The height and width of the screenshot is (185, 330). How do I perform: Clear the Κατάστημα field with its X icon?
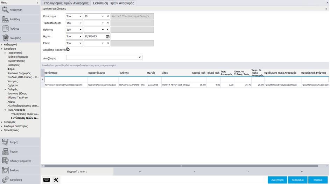pyautogui.click(x=107, y=16)
